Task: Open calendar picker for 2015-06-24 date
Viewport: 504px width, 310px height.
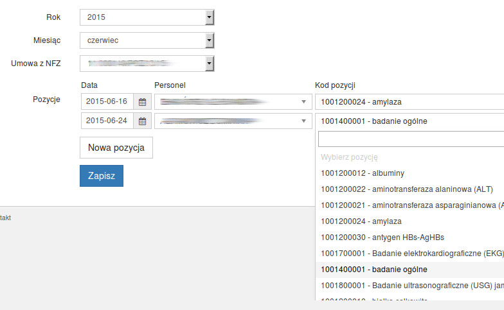Action: [x=142, y=121]
